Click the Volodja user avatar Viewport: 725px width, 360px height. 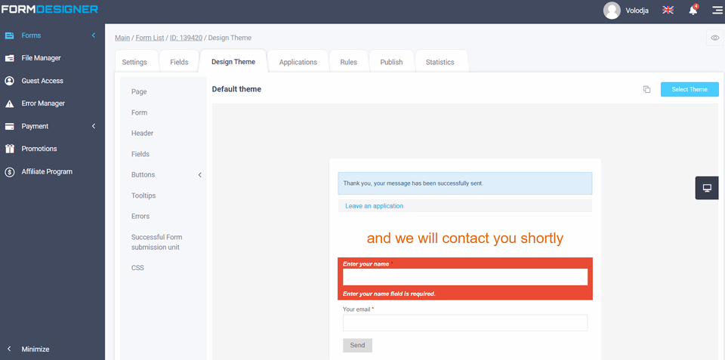click(612, 10)
